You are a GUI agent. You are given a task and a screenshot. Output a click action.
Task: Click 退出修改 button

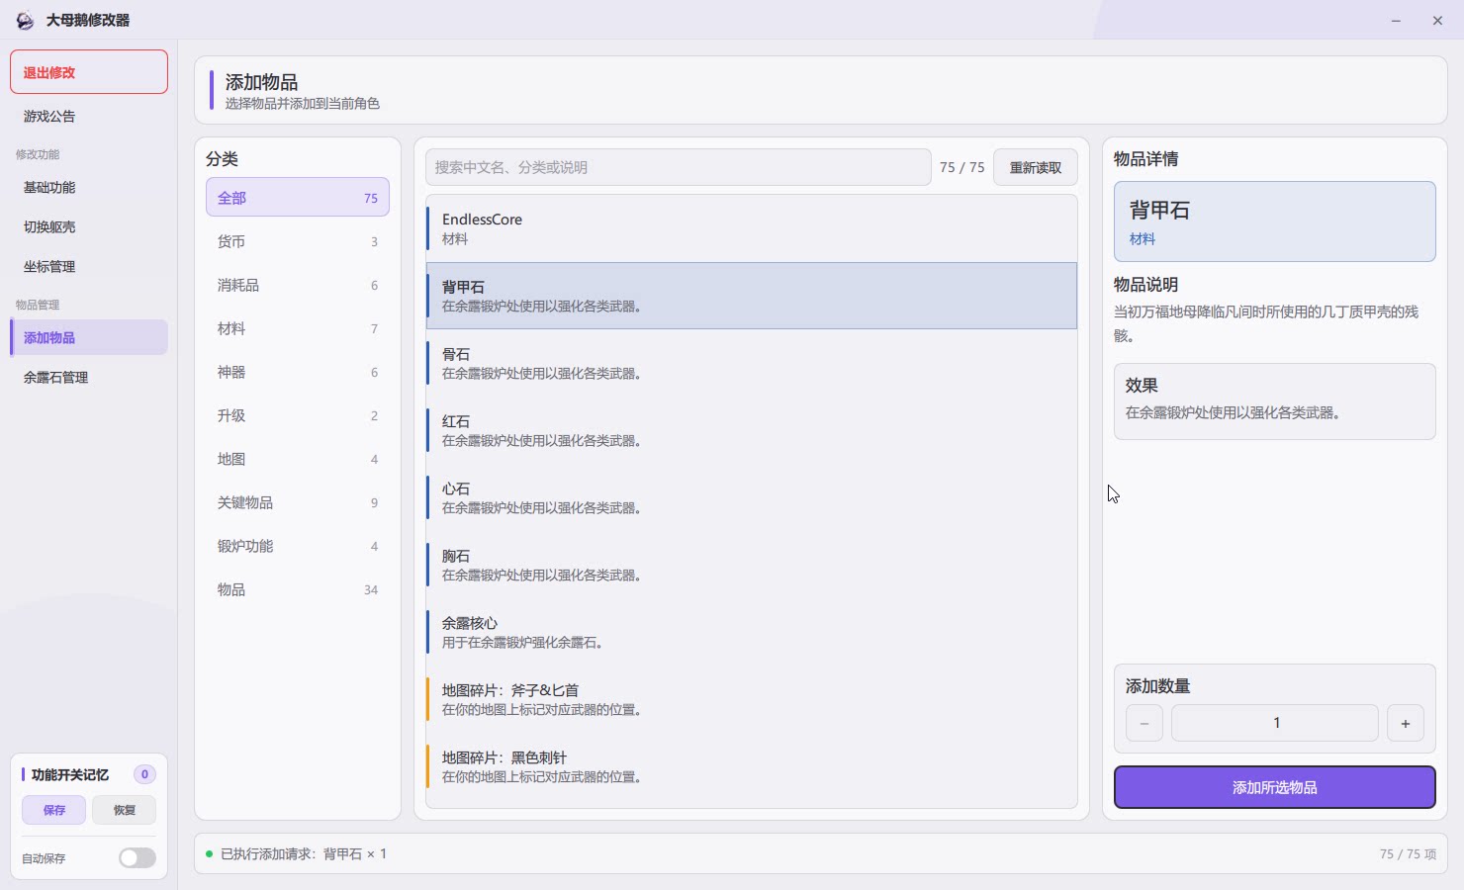tap(89, 72)
